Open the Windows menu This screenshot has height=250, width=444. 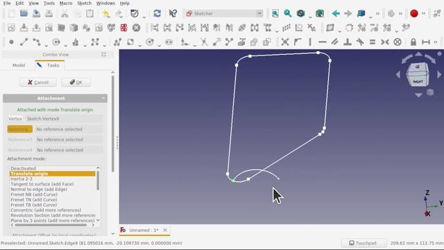tap(105, 3)
